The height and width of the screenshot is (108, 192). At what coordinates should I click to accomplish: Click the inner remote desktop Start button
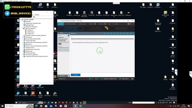[x=16, y=103]
